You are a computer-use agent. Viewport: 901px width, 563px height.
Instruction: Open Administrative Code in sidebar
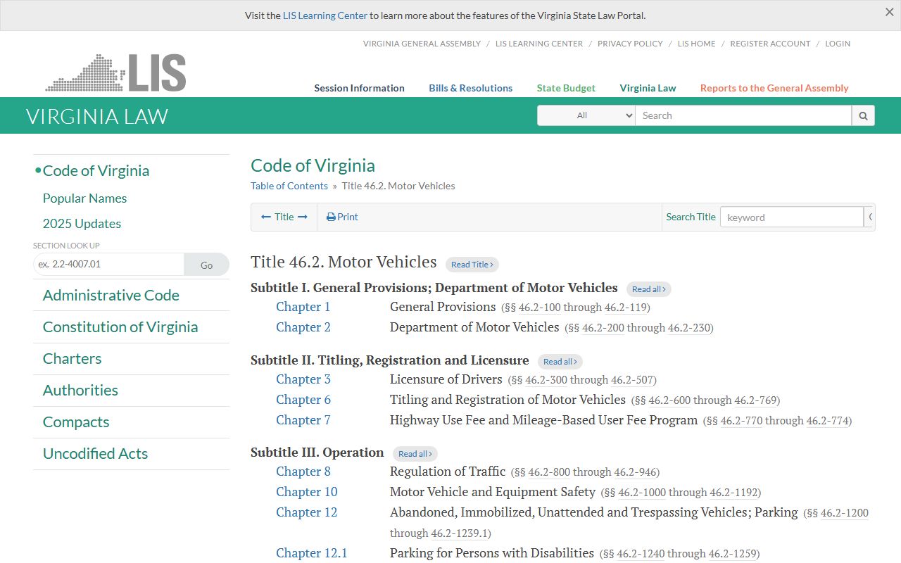pos(111,296)
